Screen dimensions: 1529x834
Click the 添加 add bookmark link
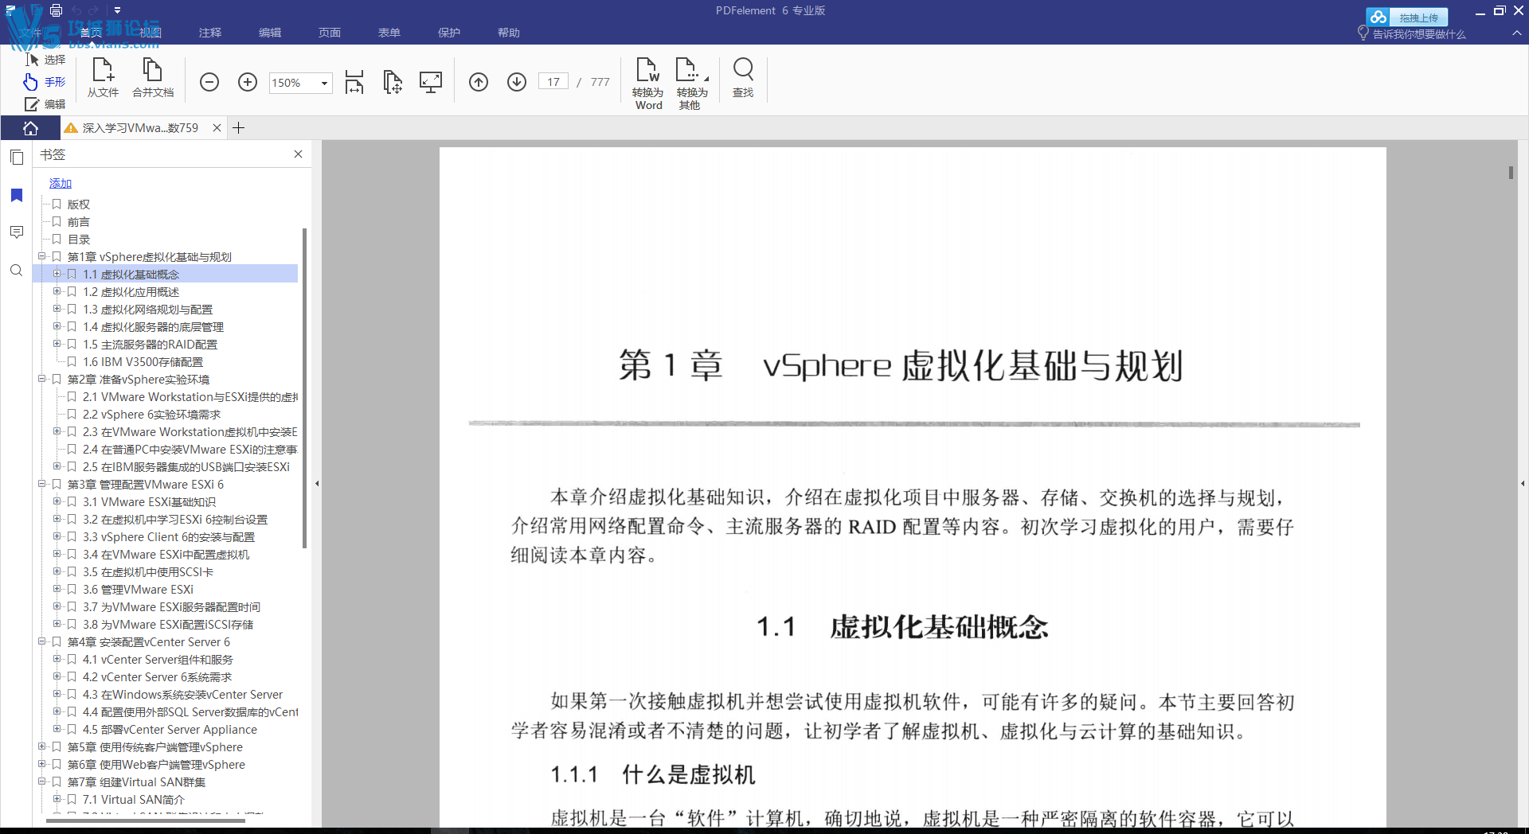60,182
